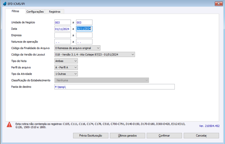Click the Natureza de operação label

25,42
